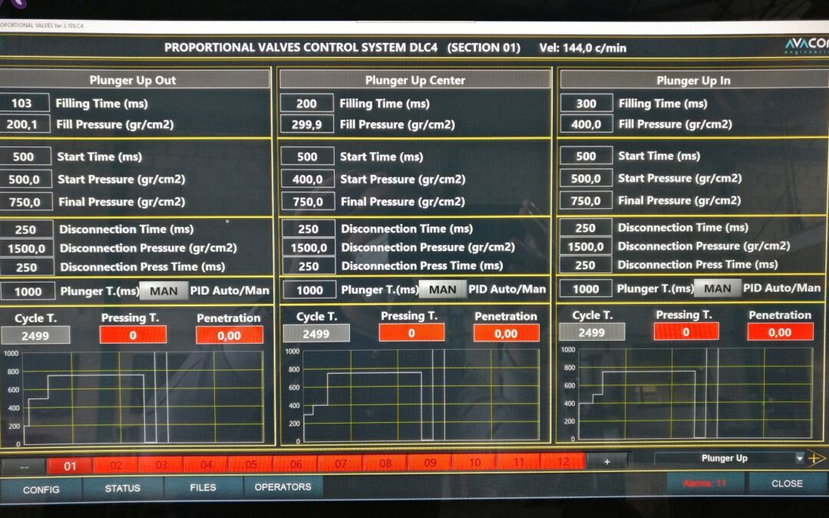
Task: Edit Disconnection Time for Plunger Up In
Action: [x=585, y=228]
